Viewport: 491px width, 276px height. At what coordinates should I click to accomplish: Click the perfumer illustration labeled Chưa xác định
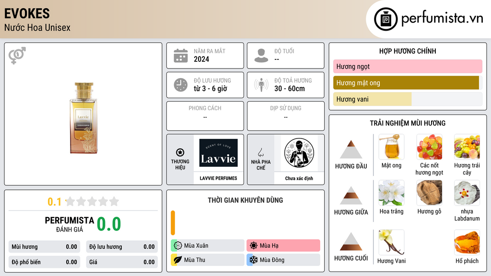click(x=299, y=153)
